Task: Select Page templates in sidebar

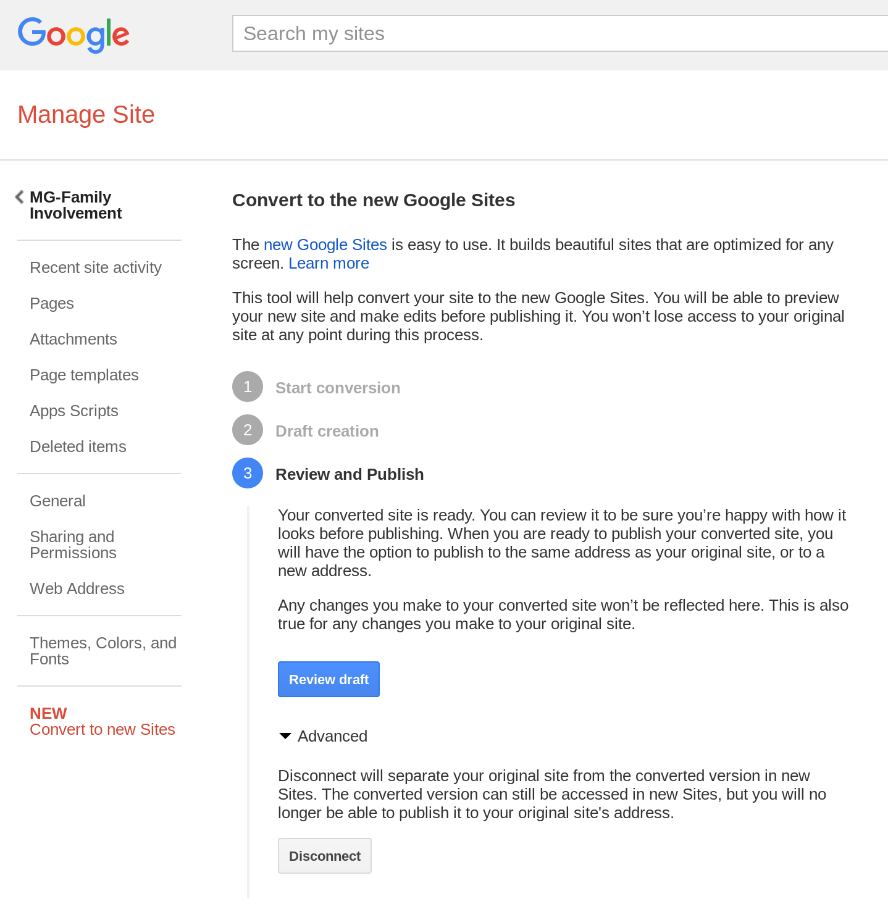Action: (84, 375)
